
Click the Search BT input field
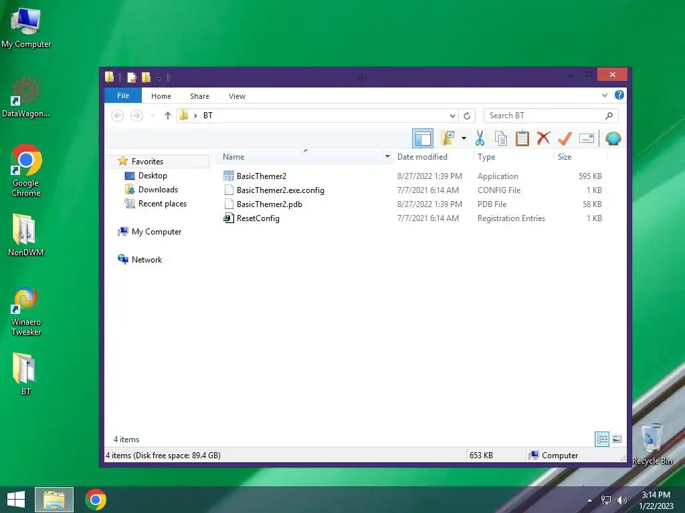click(551, 116)
